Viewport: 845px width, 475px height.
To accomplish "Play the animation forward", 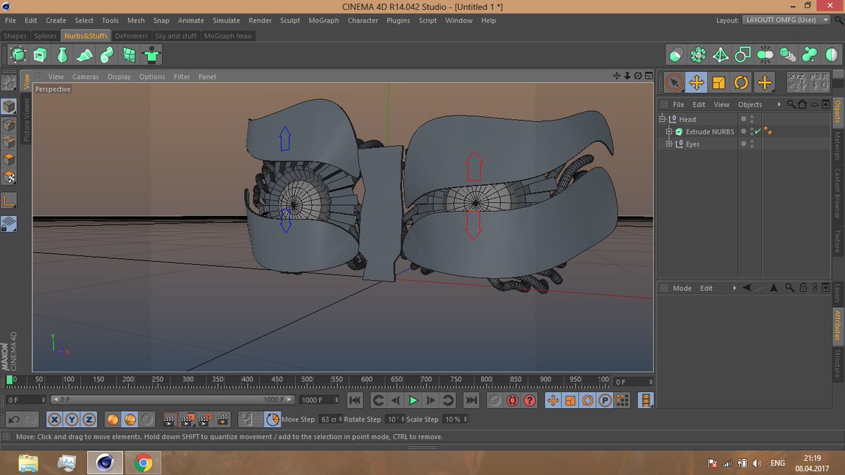I will (x=413, y=400).
